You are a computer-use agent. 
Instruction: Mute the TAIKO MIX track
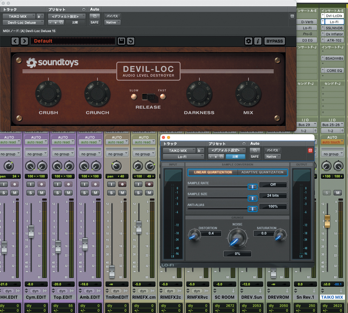click(x=337, y=193)
